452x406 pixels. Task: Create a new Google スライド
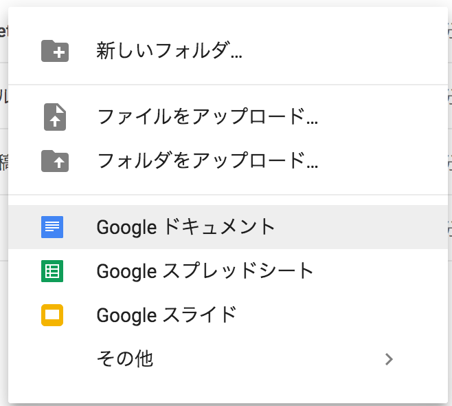pyautogui.click(x=228, y=315)
